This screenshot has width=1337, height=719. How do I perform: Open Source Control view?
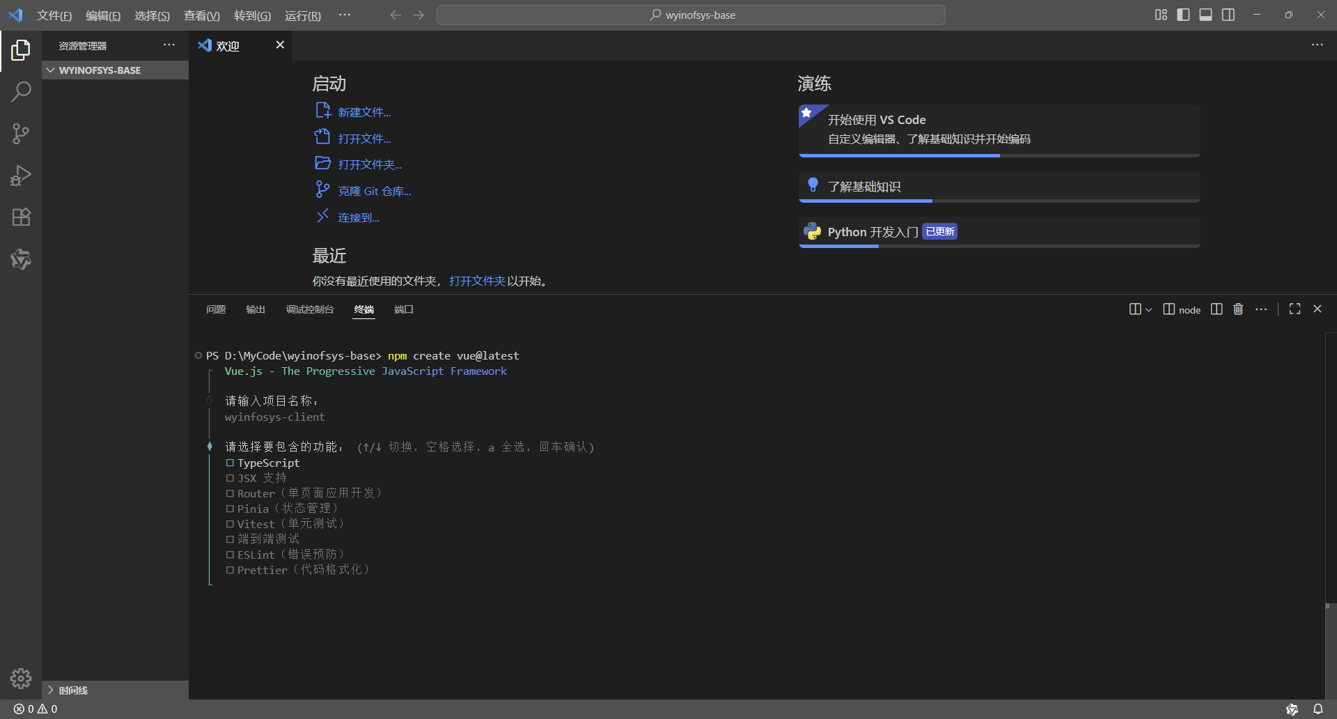click(21, 134)
